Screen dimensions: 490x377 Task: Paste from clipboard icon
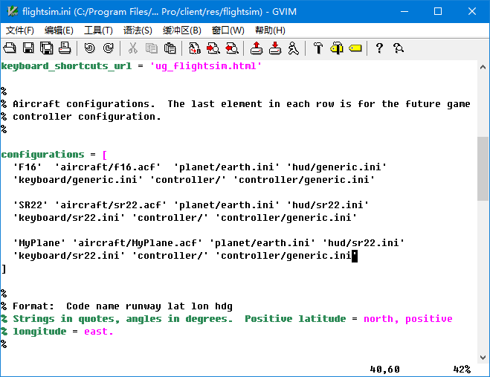(170, 48)
